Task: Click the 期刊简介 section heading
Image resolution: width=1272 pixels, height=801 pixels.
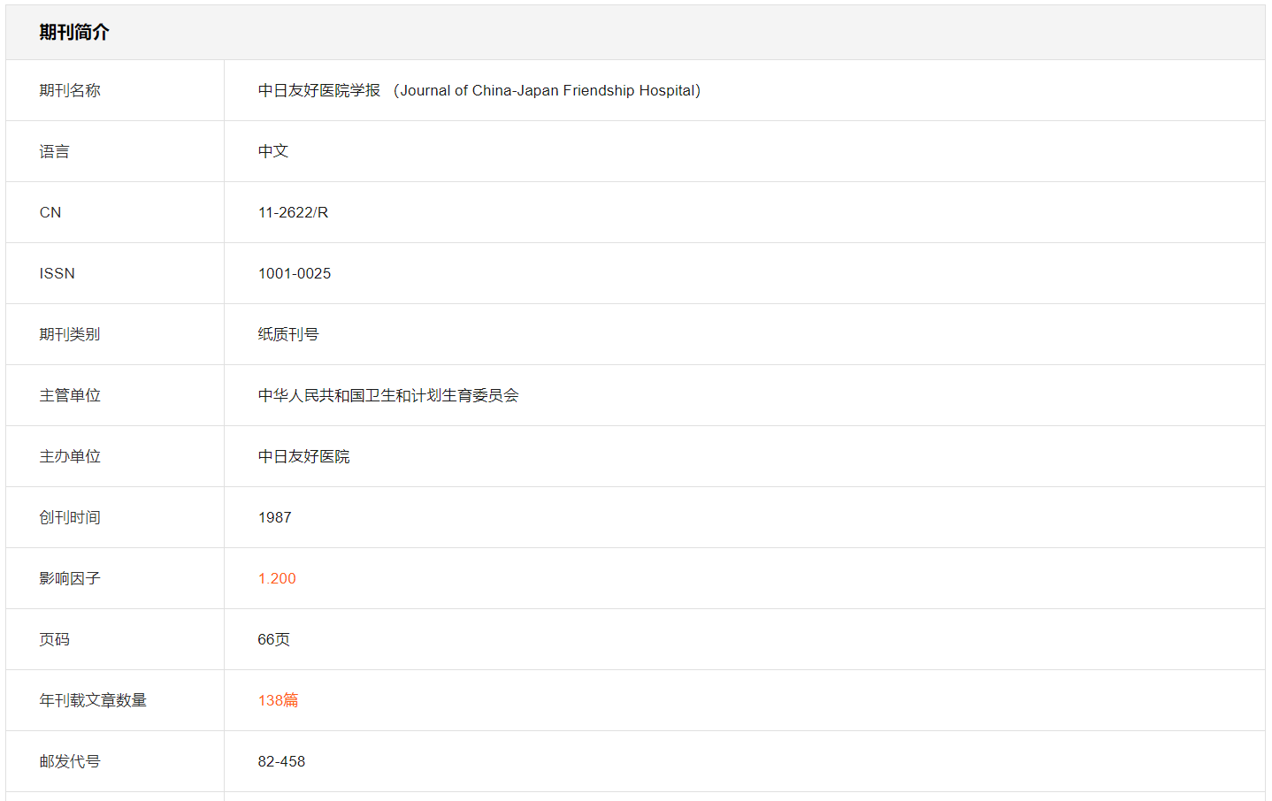Action: pyautogui.click(x=74, y=33)
